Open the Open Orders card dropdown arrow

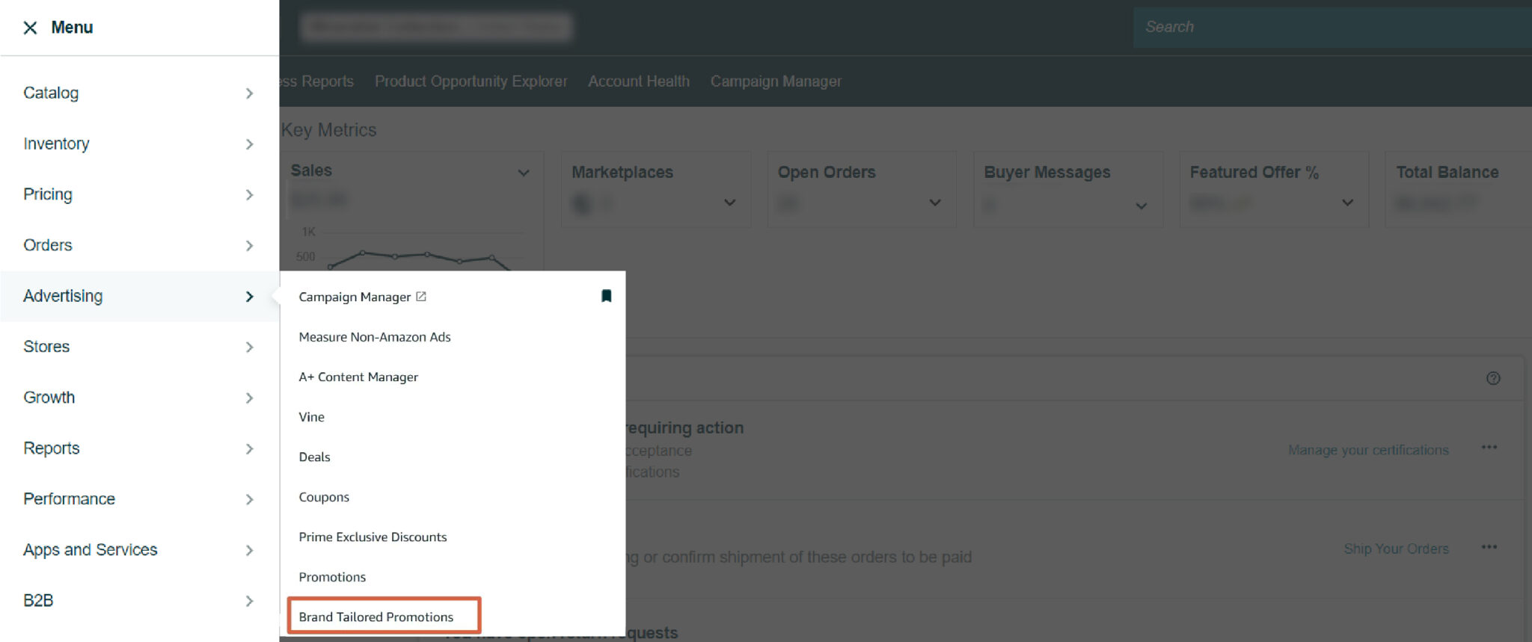[x=934, y=203]
